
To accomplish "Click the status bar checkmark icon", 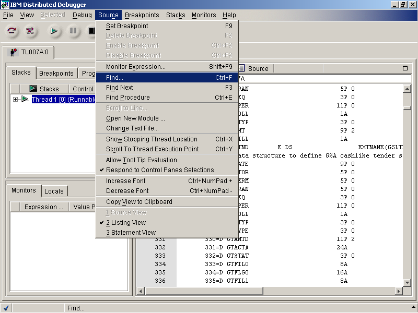I will 6,308.
